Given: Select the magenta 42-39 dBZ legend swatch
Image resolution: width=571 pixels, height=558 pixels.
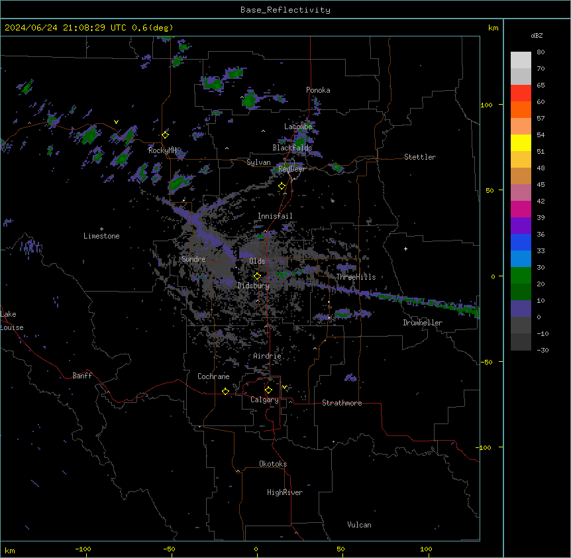Looking at the screenshot, I should [x=521, y=209].
